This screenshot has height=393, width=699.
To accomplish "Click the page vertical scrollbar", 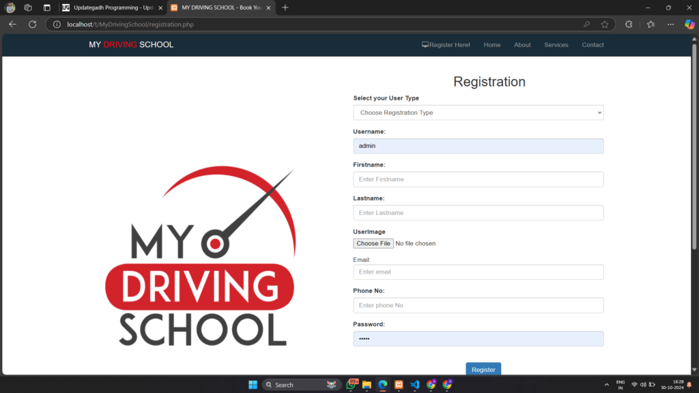I will tap(694, 147).
